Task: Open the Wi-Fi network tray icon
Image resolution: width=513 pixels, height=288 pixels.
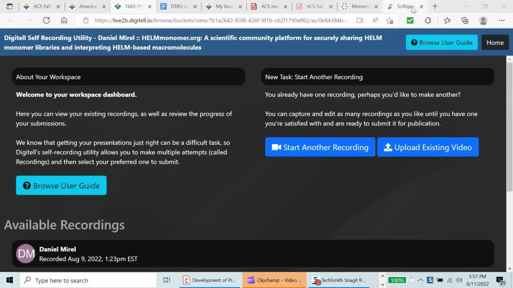Action: (450, 280)
